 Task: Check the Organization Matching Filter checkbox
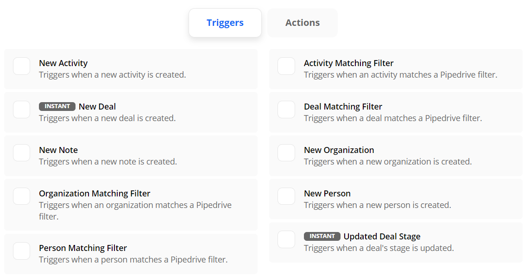coord(21,196)
